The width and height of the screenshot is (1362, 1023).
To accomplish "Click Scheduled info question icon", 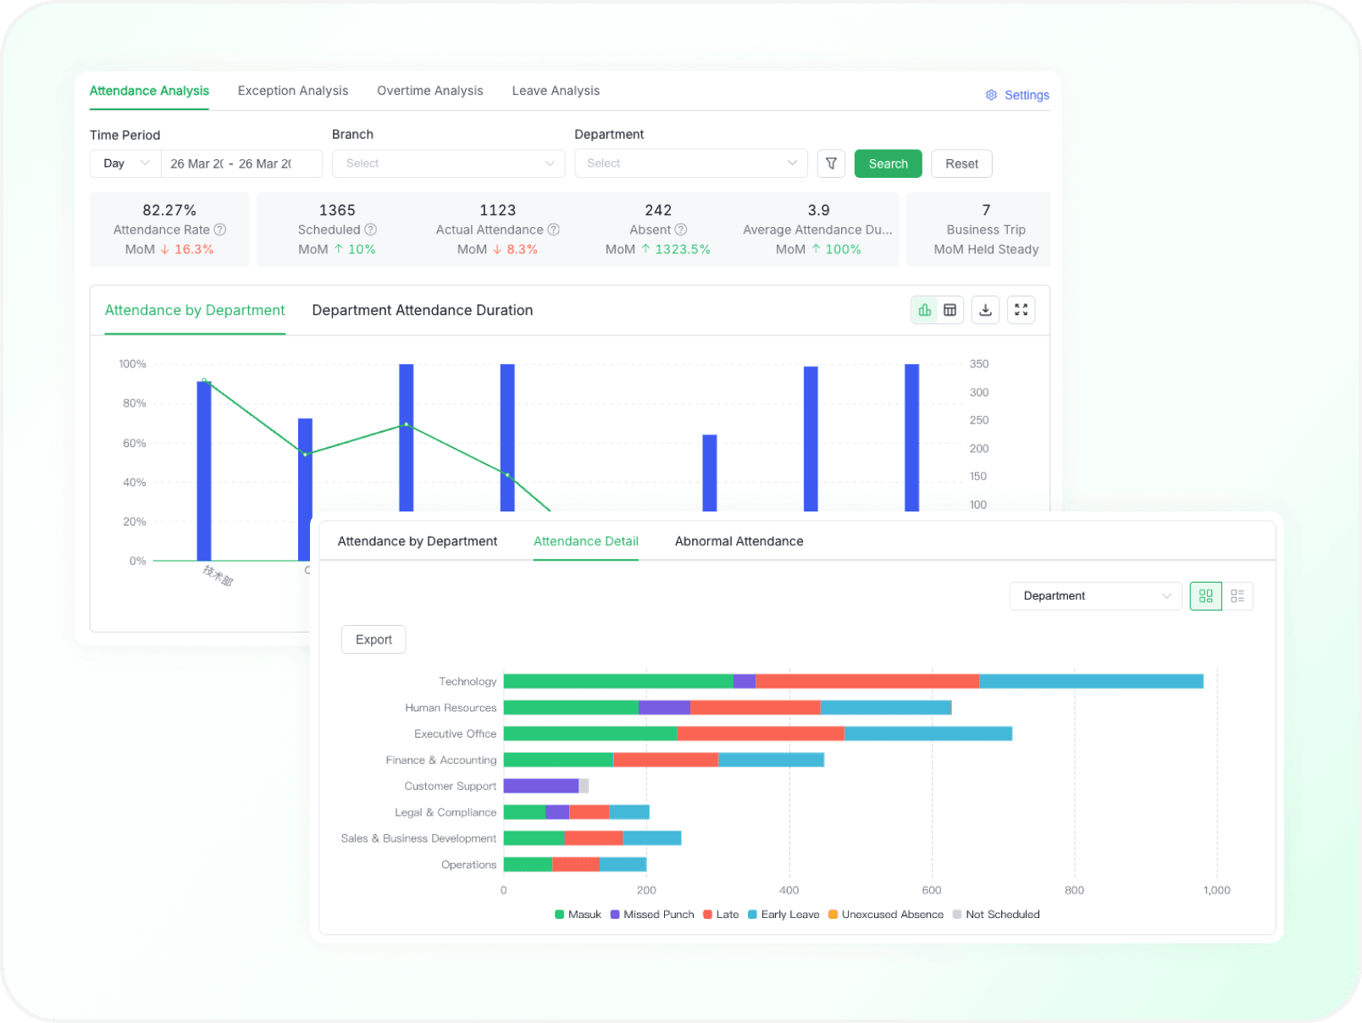I will click(x=371, y=229).
